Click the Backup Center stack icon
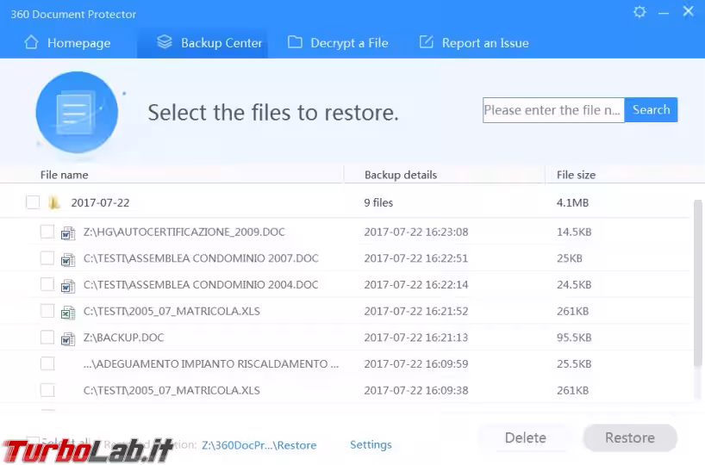 tap(165, 42)
